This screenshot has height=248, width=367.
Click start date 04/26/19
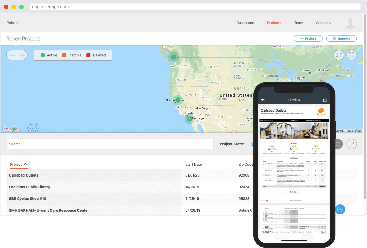coord(193,210)
